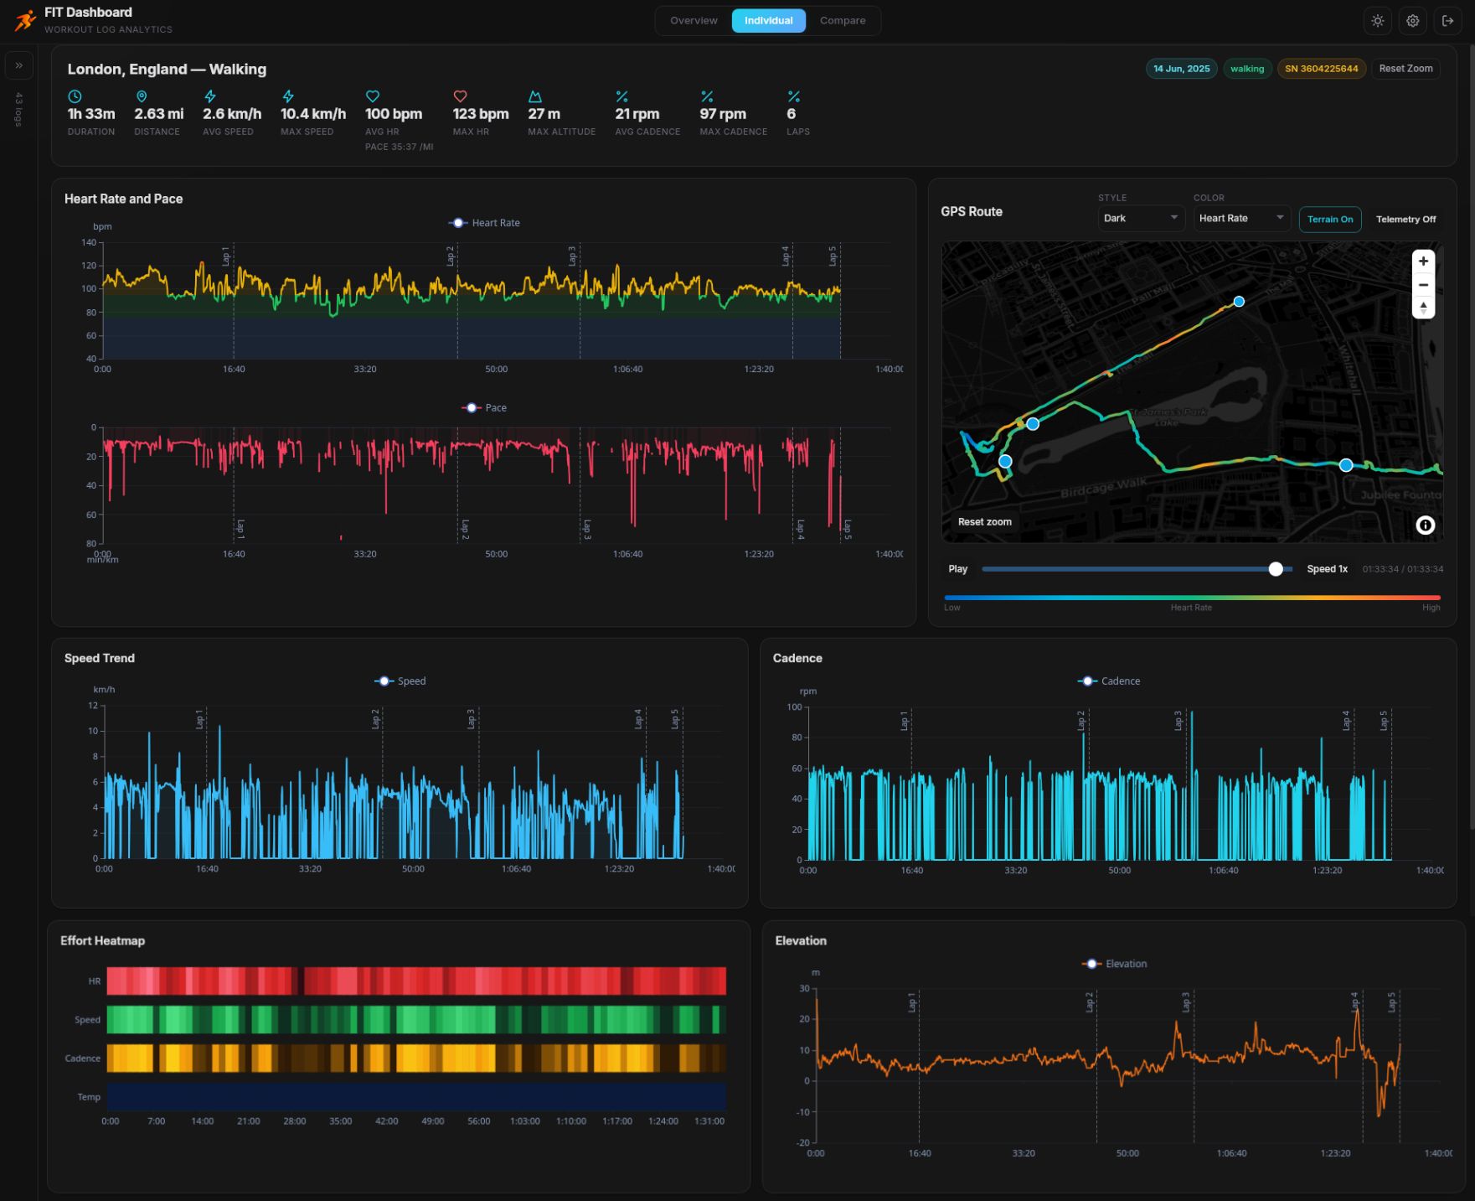Screen dimensions: 1475x1201
Task: Toggle light/dark theme with the sun icon
Action: [1377, 20]
